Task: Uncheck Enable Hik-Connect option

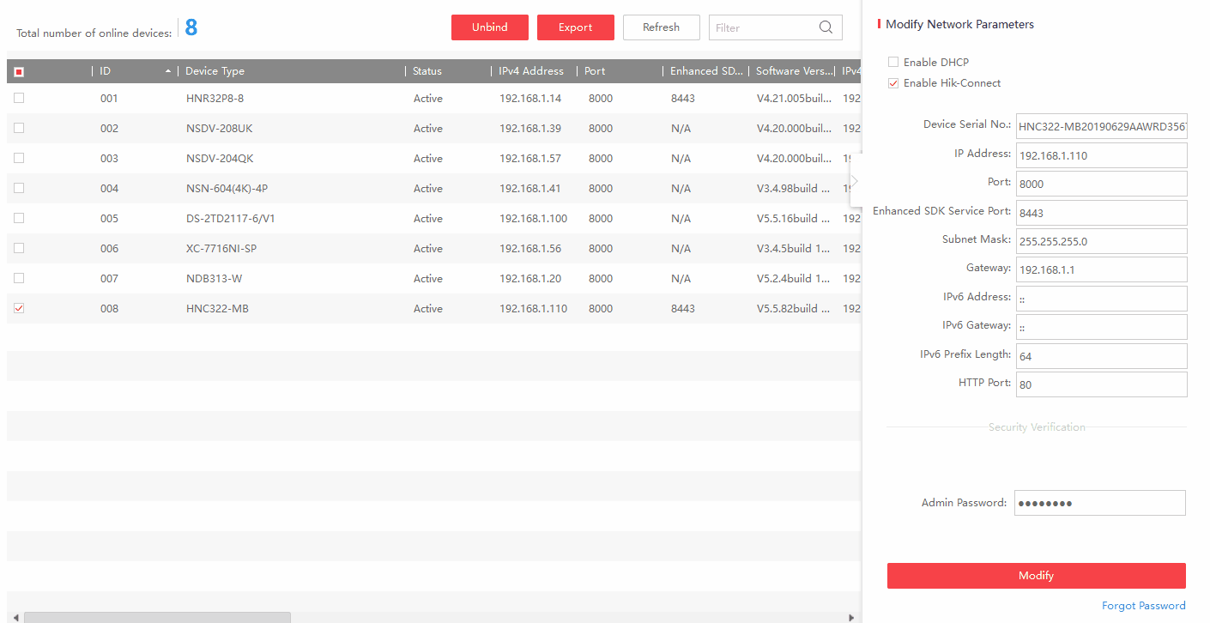Action: 893,83
